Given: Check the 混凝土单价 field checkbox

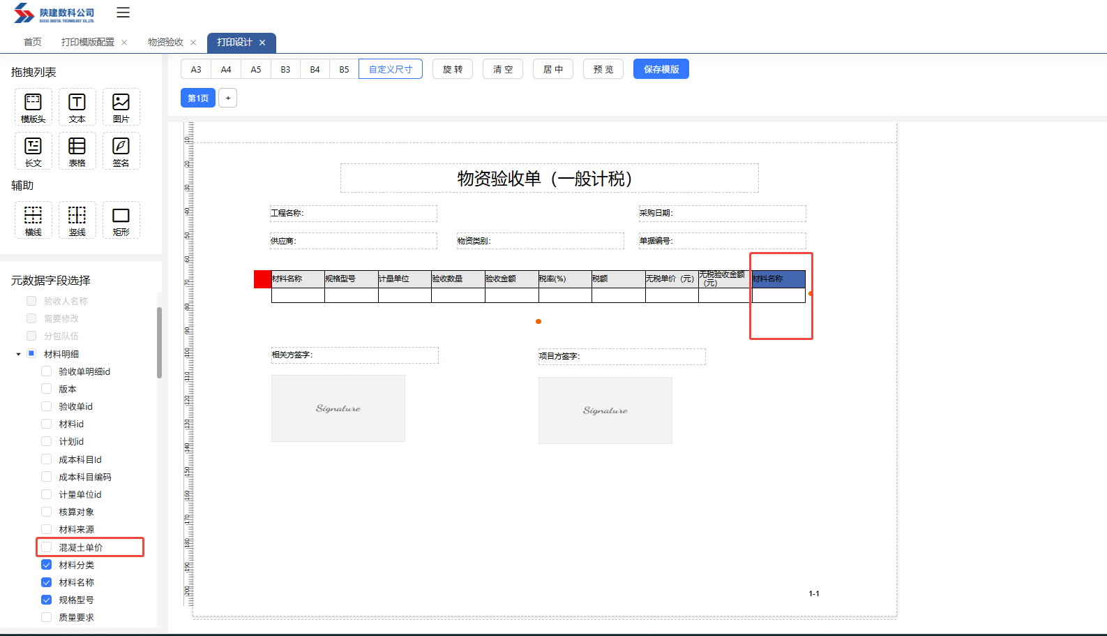Looking at the screenshot, I should click(47, 547).
